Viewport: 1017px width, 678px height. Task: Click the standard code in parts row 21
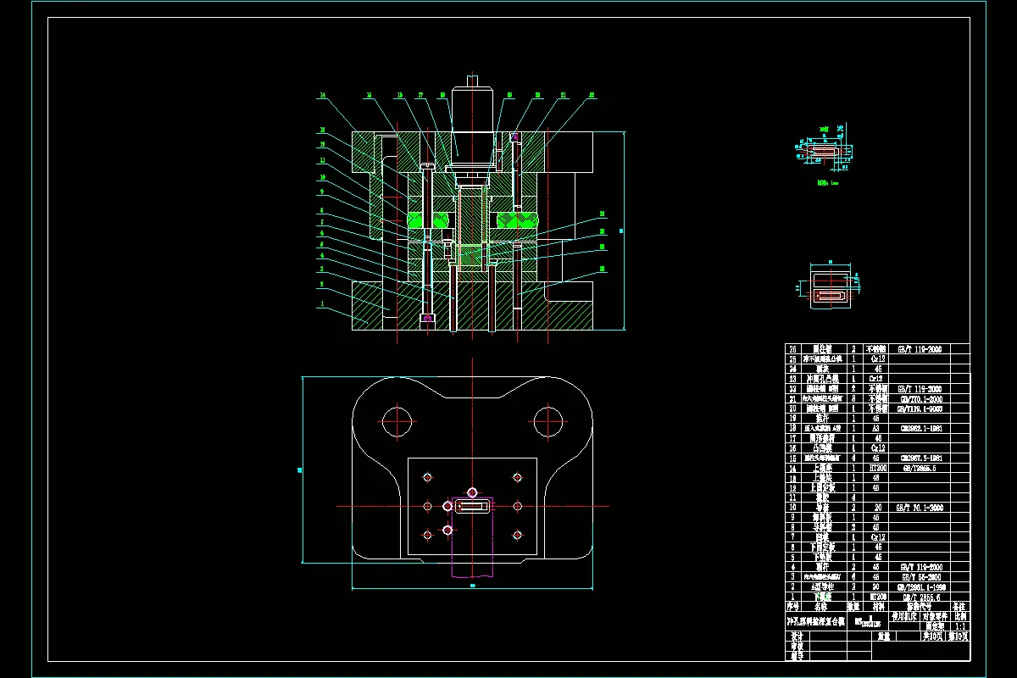[x=922, y=399]
